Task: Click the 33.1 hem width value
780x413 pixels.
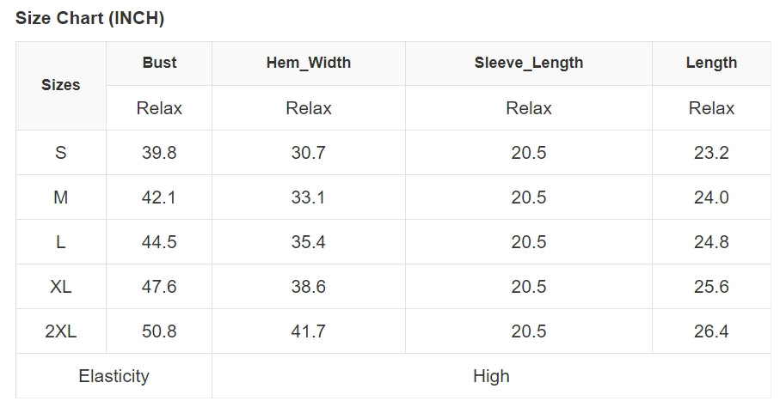Action: coord(309,197)
